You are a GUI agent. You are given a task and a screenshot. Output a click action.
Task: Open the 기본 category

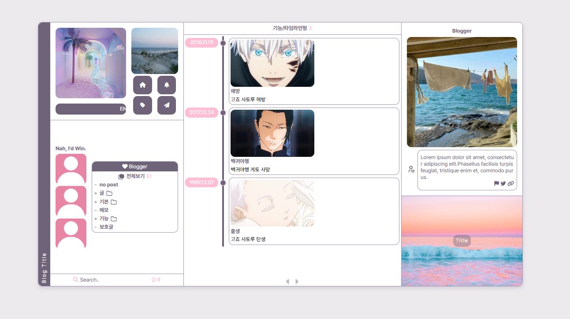[x=104, y=202]
